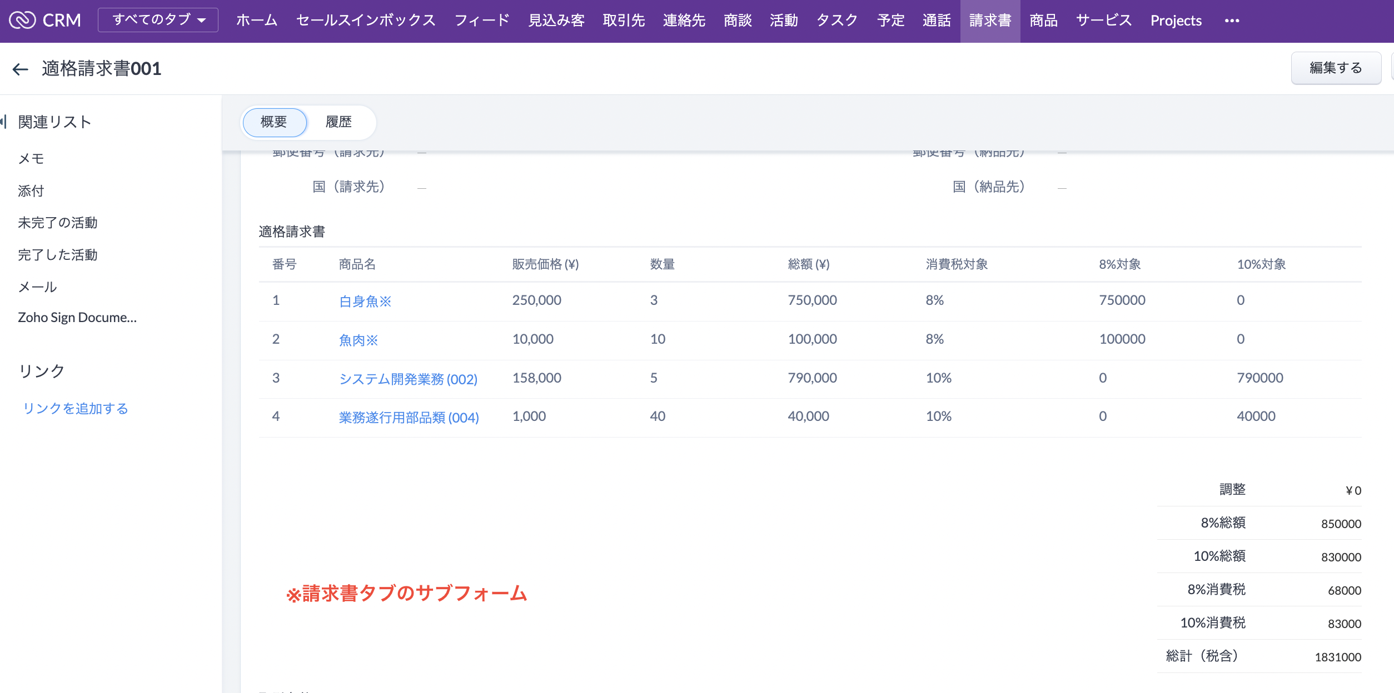Screen dimensions: 1394x693
Task: Collapse the 関連リスト sidebar panel icon
Action: click(x=4, y=122)
